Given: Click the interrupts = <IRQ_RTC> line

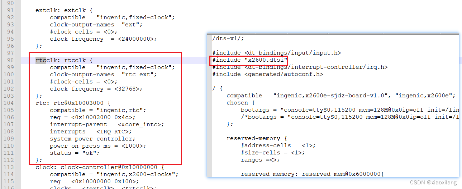Looking at the screenshot, I should click(91, 132).
